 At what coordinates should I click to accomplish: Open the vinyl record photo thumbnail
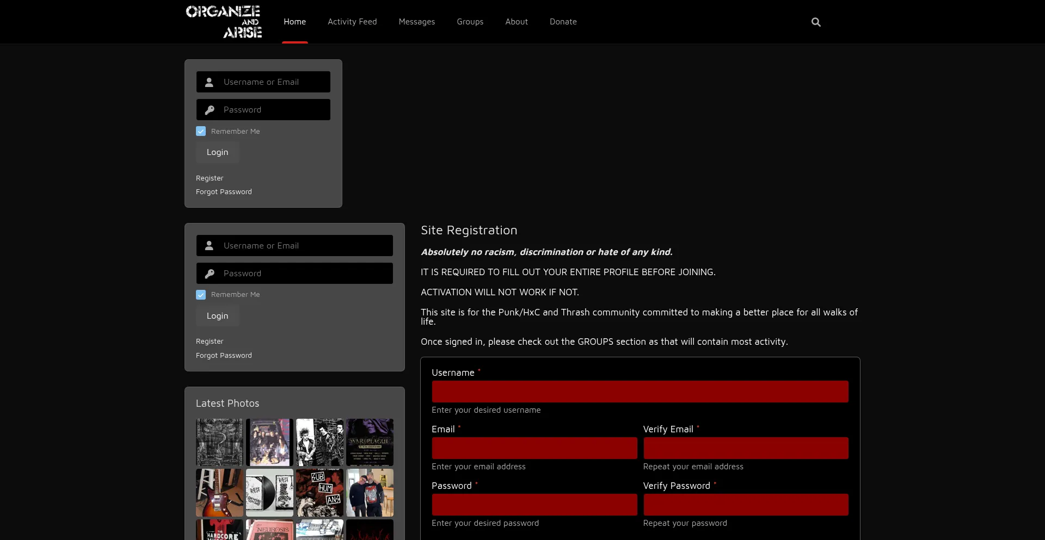(269, 493)
